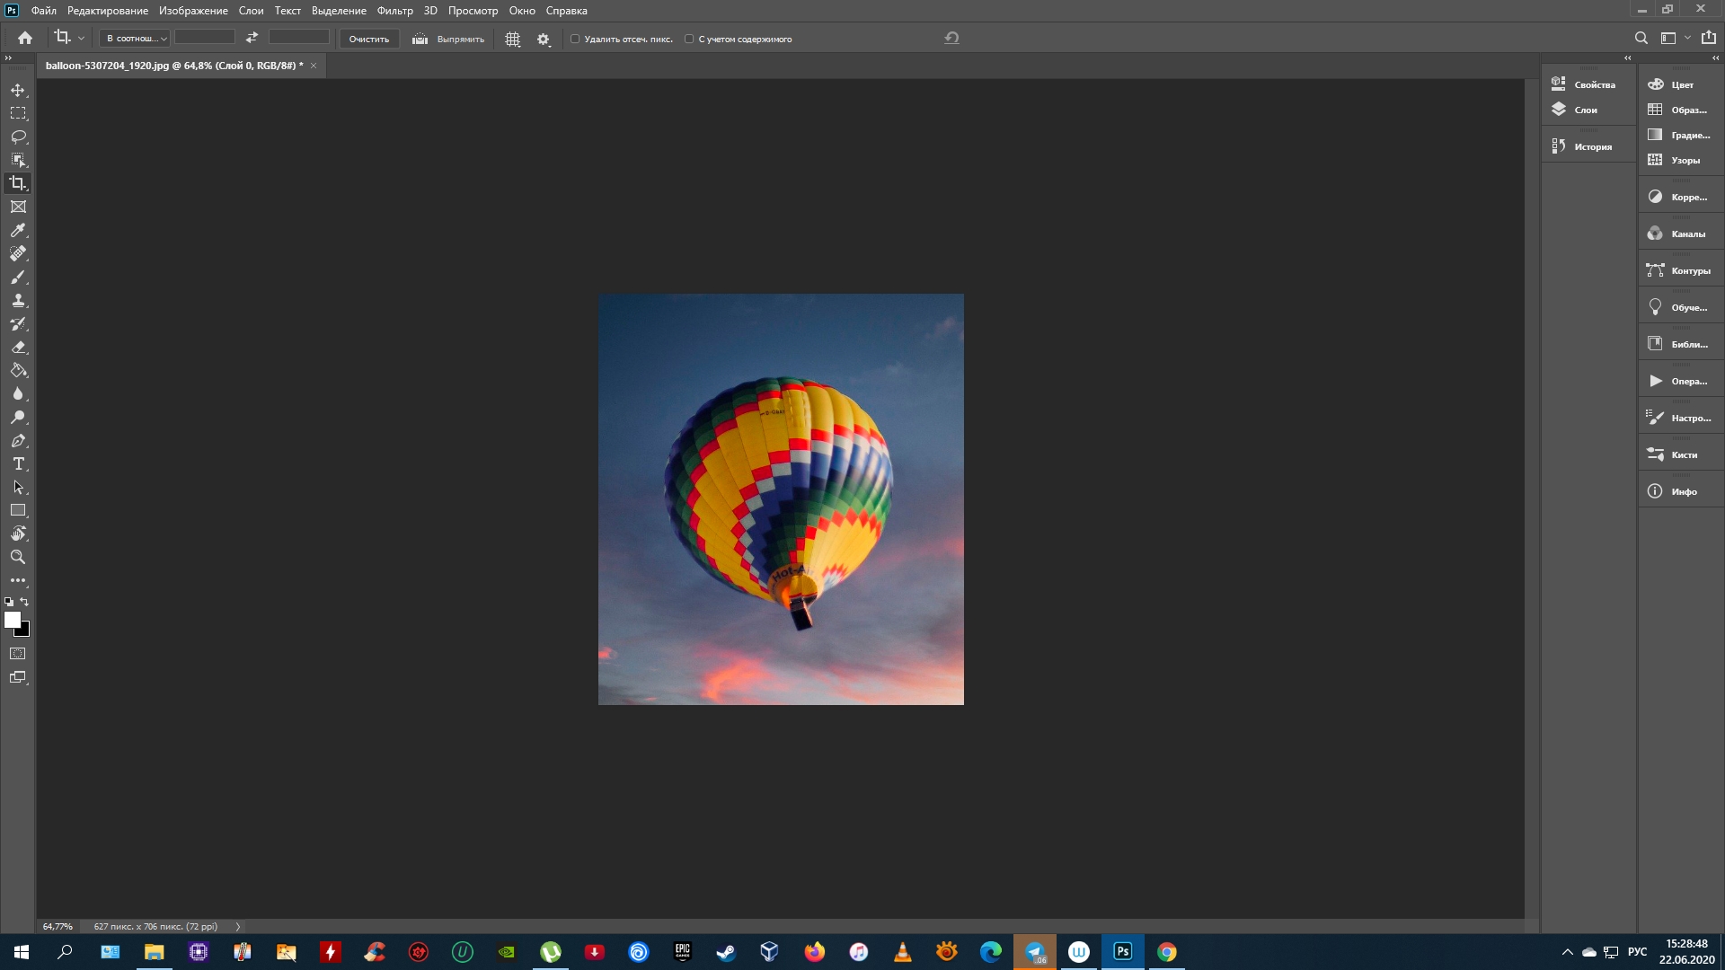Click the Home screen icon
Image resolution: width=1725 pixels, height=970 pixels.
click(25, 38)
